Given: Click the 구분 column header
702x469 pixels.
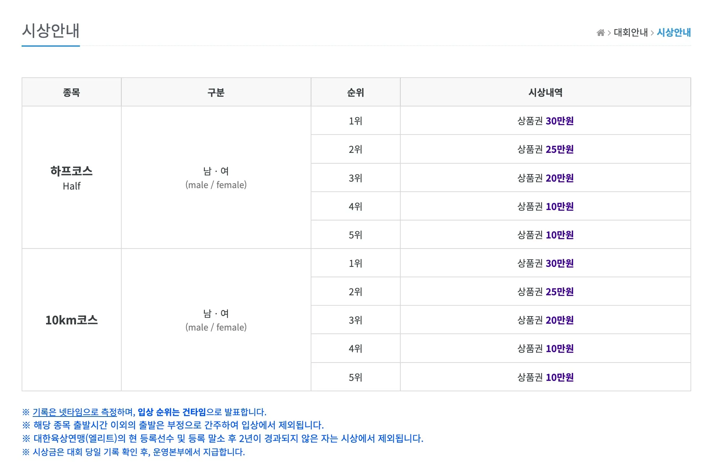Looking at the screenshot, I should [216, 92].
